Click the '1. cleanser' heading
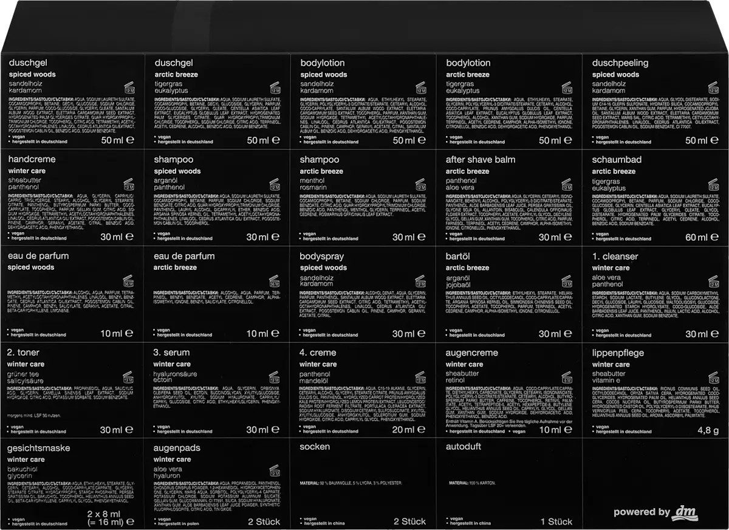The height and width of the screenshot is (530, 729). pos(615,256)
